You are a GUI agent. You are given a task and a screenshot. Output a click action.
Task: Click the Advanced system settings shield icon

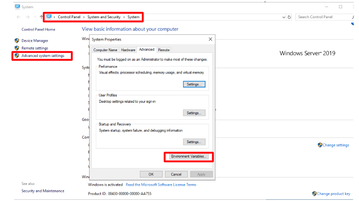click(x=17, y=56)
